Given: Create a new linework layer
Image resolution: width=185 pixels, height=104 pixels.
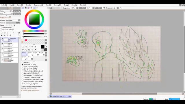Looking at the screenshot, I should 5,33.
